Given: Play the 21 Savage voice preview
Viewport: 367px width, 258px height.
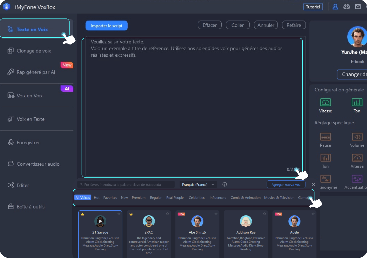Looking at the screenshot, I should (100, 221).
